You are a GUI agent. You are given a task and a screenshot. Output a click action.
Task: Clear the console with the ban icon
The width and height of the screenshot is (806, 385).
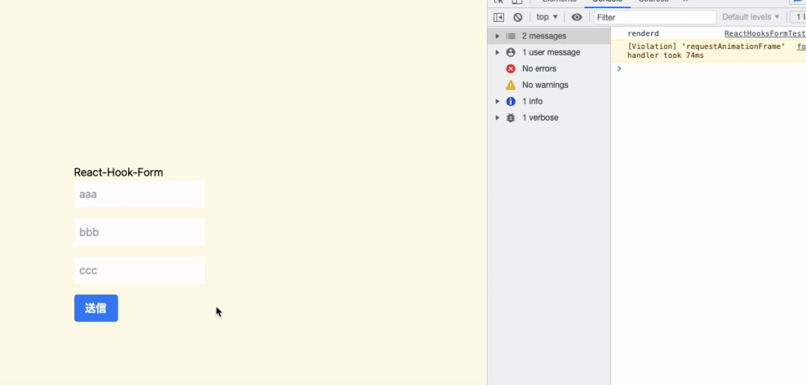(517, 18)
